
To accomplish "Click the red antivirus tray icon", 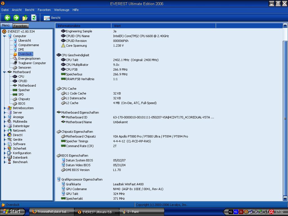I will pyautogui.click(x=271, y=212).
